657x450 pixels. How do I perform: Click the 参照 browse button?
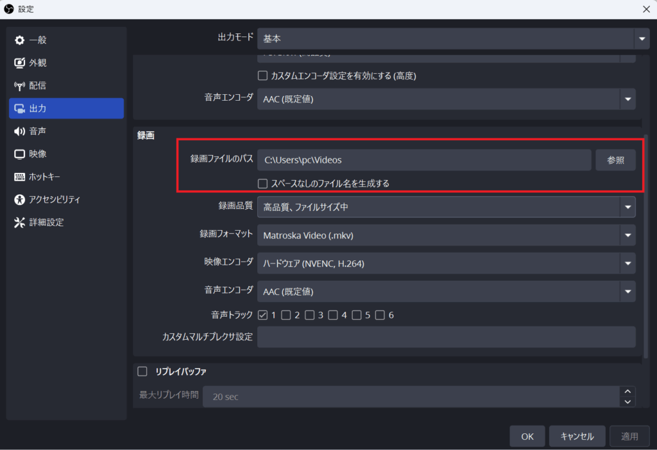click(x=615, y=160)
